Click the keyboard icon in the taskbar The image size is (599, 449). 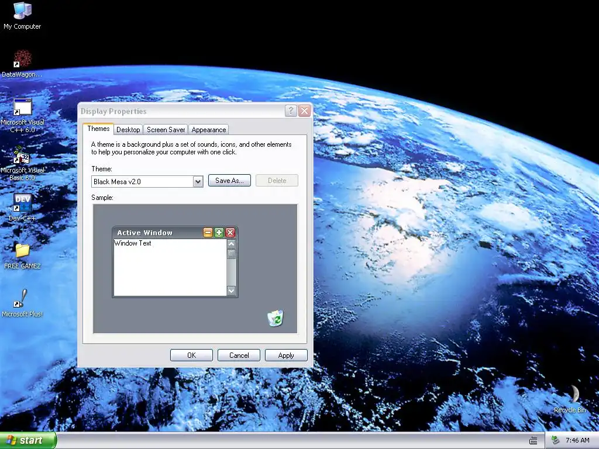coord(533,441)
